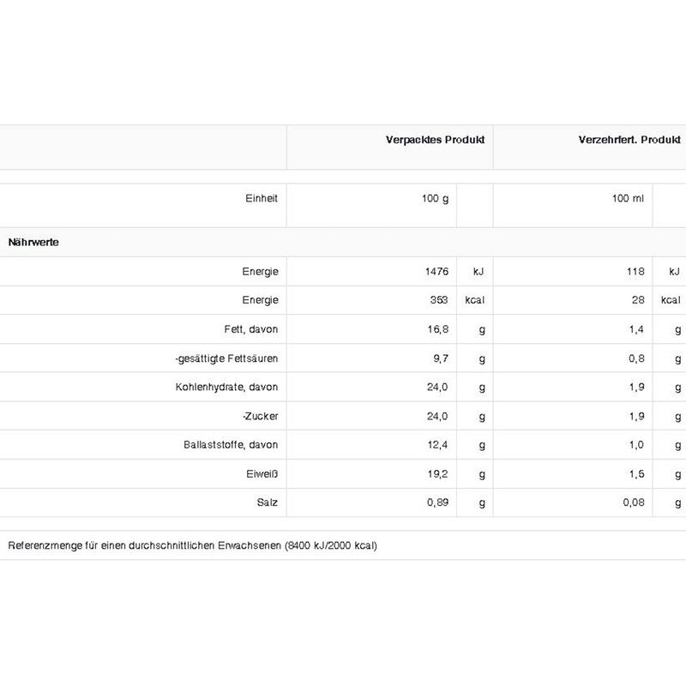Click the Salz row label
The height and width of the screenshot is (686, 686).
267,502
